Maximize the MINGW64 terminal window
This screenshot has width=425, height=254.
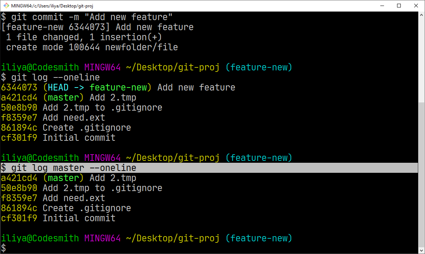click(x=399, y=6)
